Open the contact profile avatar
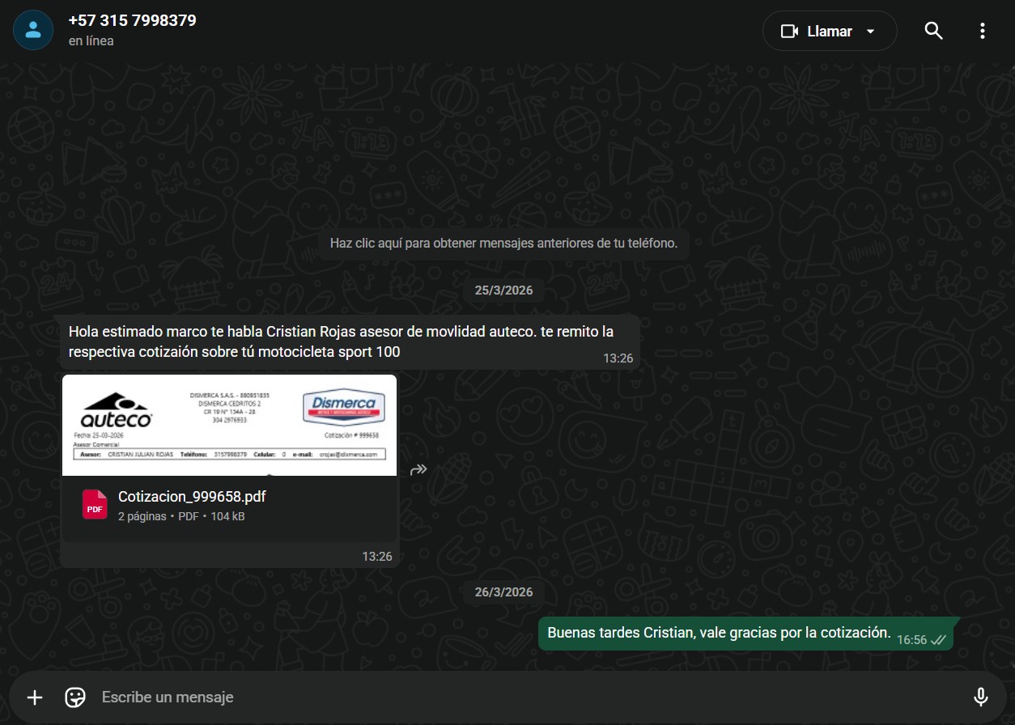This screenshot has height=725, width=1015. tap(33, 31)
